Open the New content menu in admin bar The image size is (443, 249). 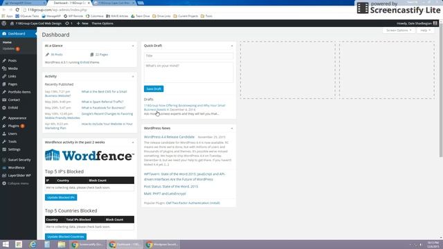pos(82,24)
